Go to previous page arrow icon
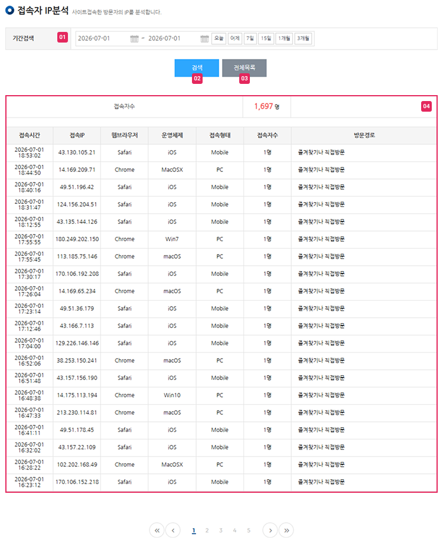This screenshot has height=543, width=443. point(173,530)
